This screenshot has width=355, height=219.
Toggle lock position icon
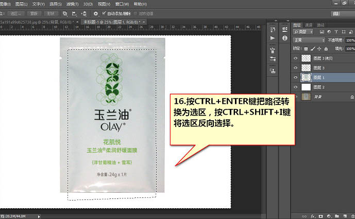(x=319, y=49)
